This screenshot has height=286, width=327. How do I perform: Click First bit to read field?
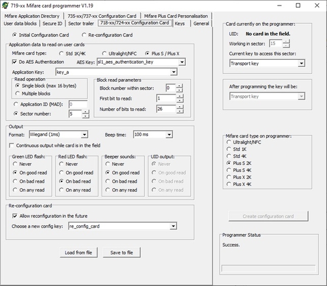[166, 98]
